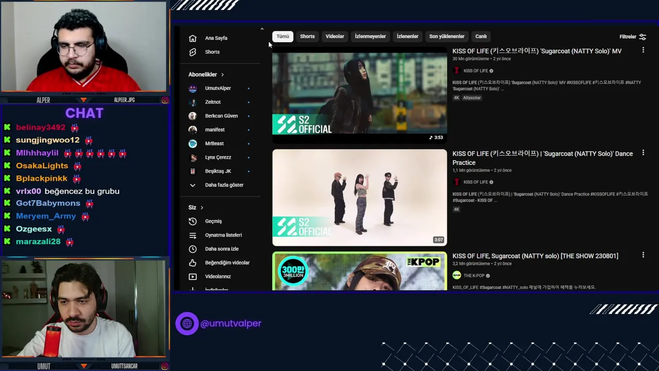
Task: Open options menu for Sugarcoat MV video
Action: (643, 50)
